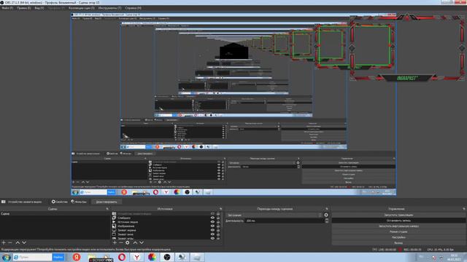This screenshot has height=262, width=467.
Task: Switch to OBS Studio taskbar icon
Action: click(x=167, y=257)
